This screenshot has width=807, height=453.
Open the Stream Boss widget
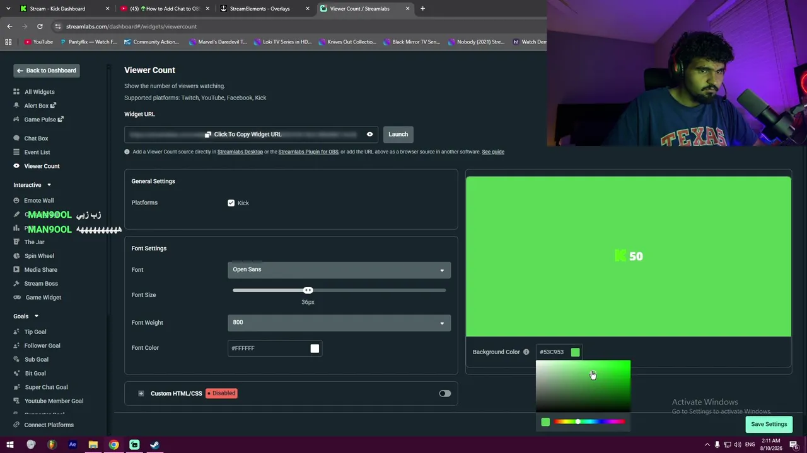click(41, 284)
